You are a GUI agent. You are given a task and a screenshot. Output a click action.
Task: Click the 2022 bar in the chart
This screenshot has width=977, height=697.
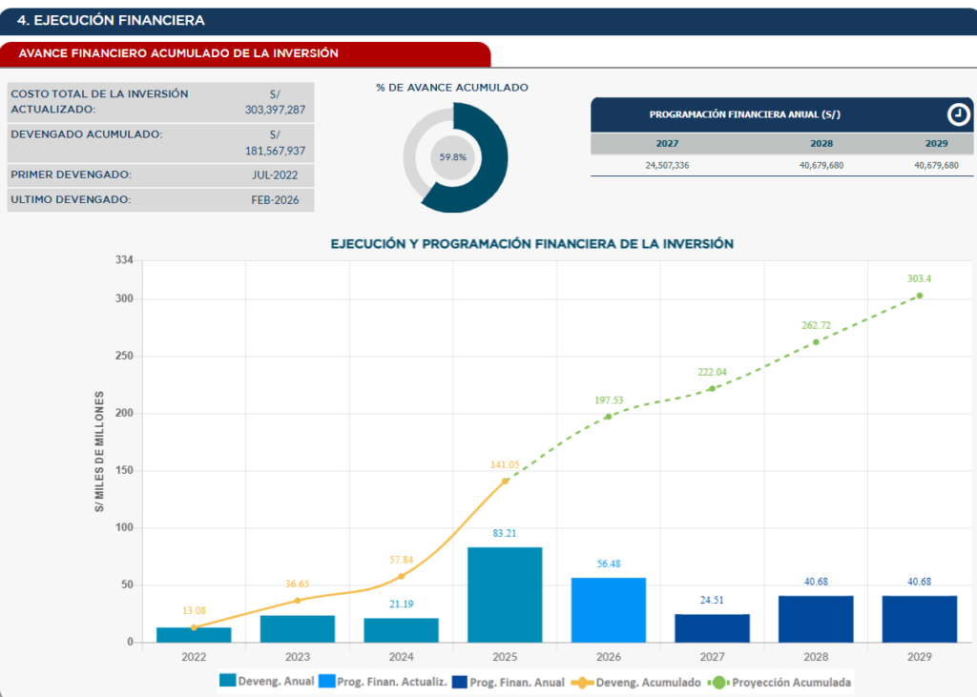coord(194,635)
